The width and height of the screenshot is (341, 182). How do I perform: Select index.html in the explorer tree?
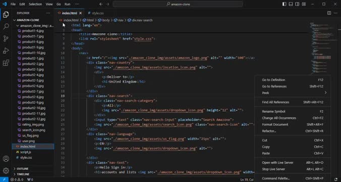coord(33,147)
